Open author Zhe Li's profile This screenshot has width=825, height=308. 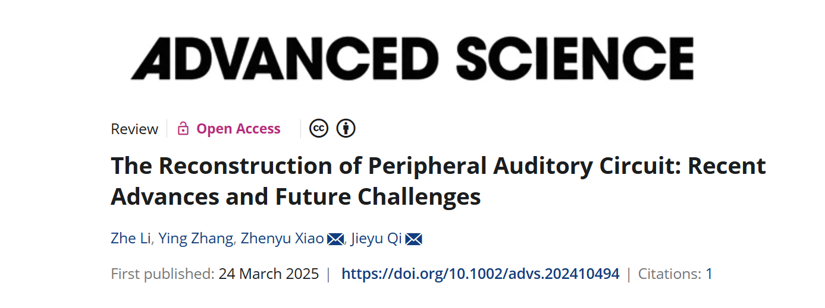131,239
